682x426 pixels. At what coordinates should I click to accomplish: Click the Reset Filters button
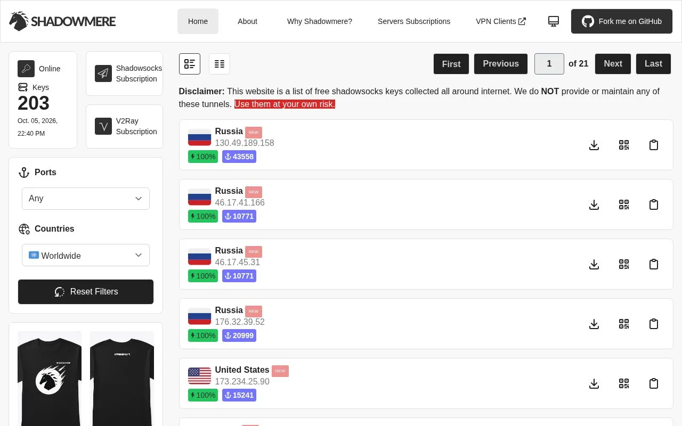click(x=86, y=292)
